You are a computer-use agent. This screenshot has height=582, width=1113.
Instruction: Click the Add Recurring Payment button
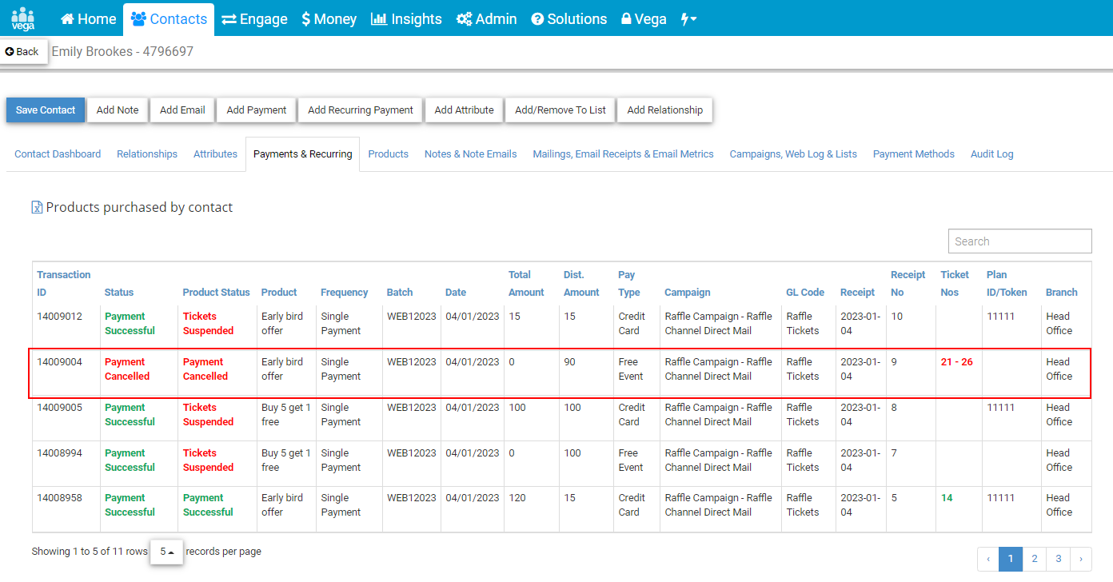[361, 110]
